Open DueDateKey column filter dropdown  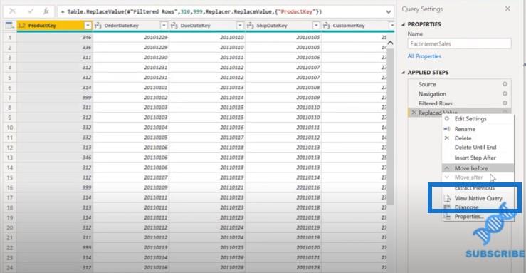coord(240,26)
